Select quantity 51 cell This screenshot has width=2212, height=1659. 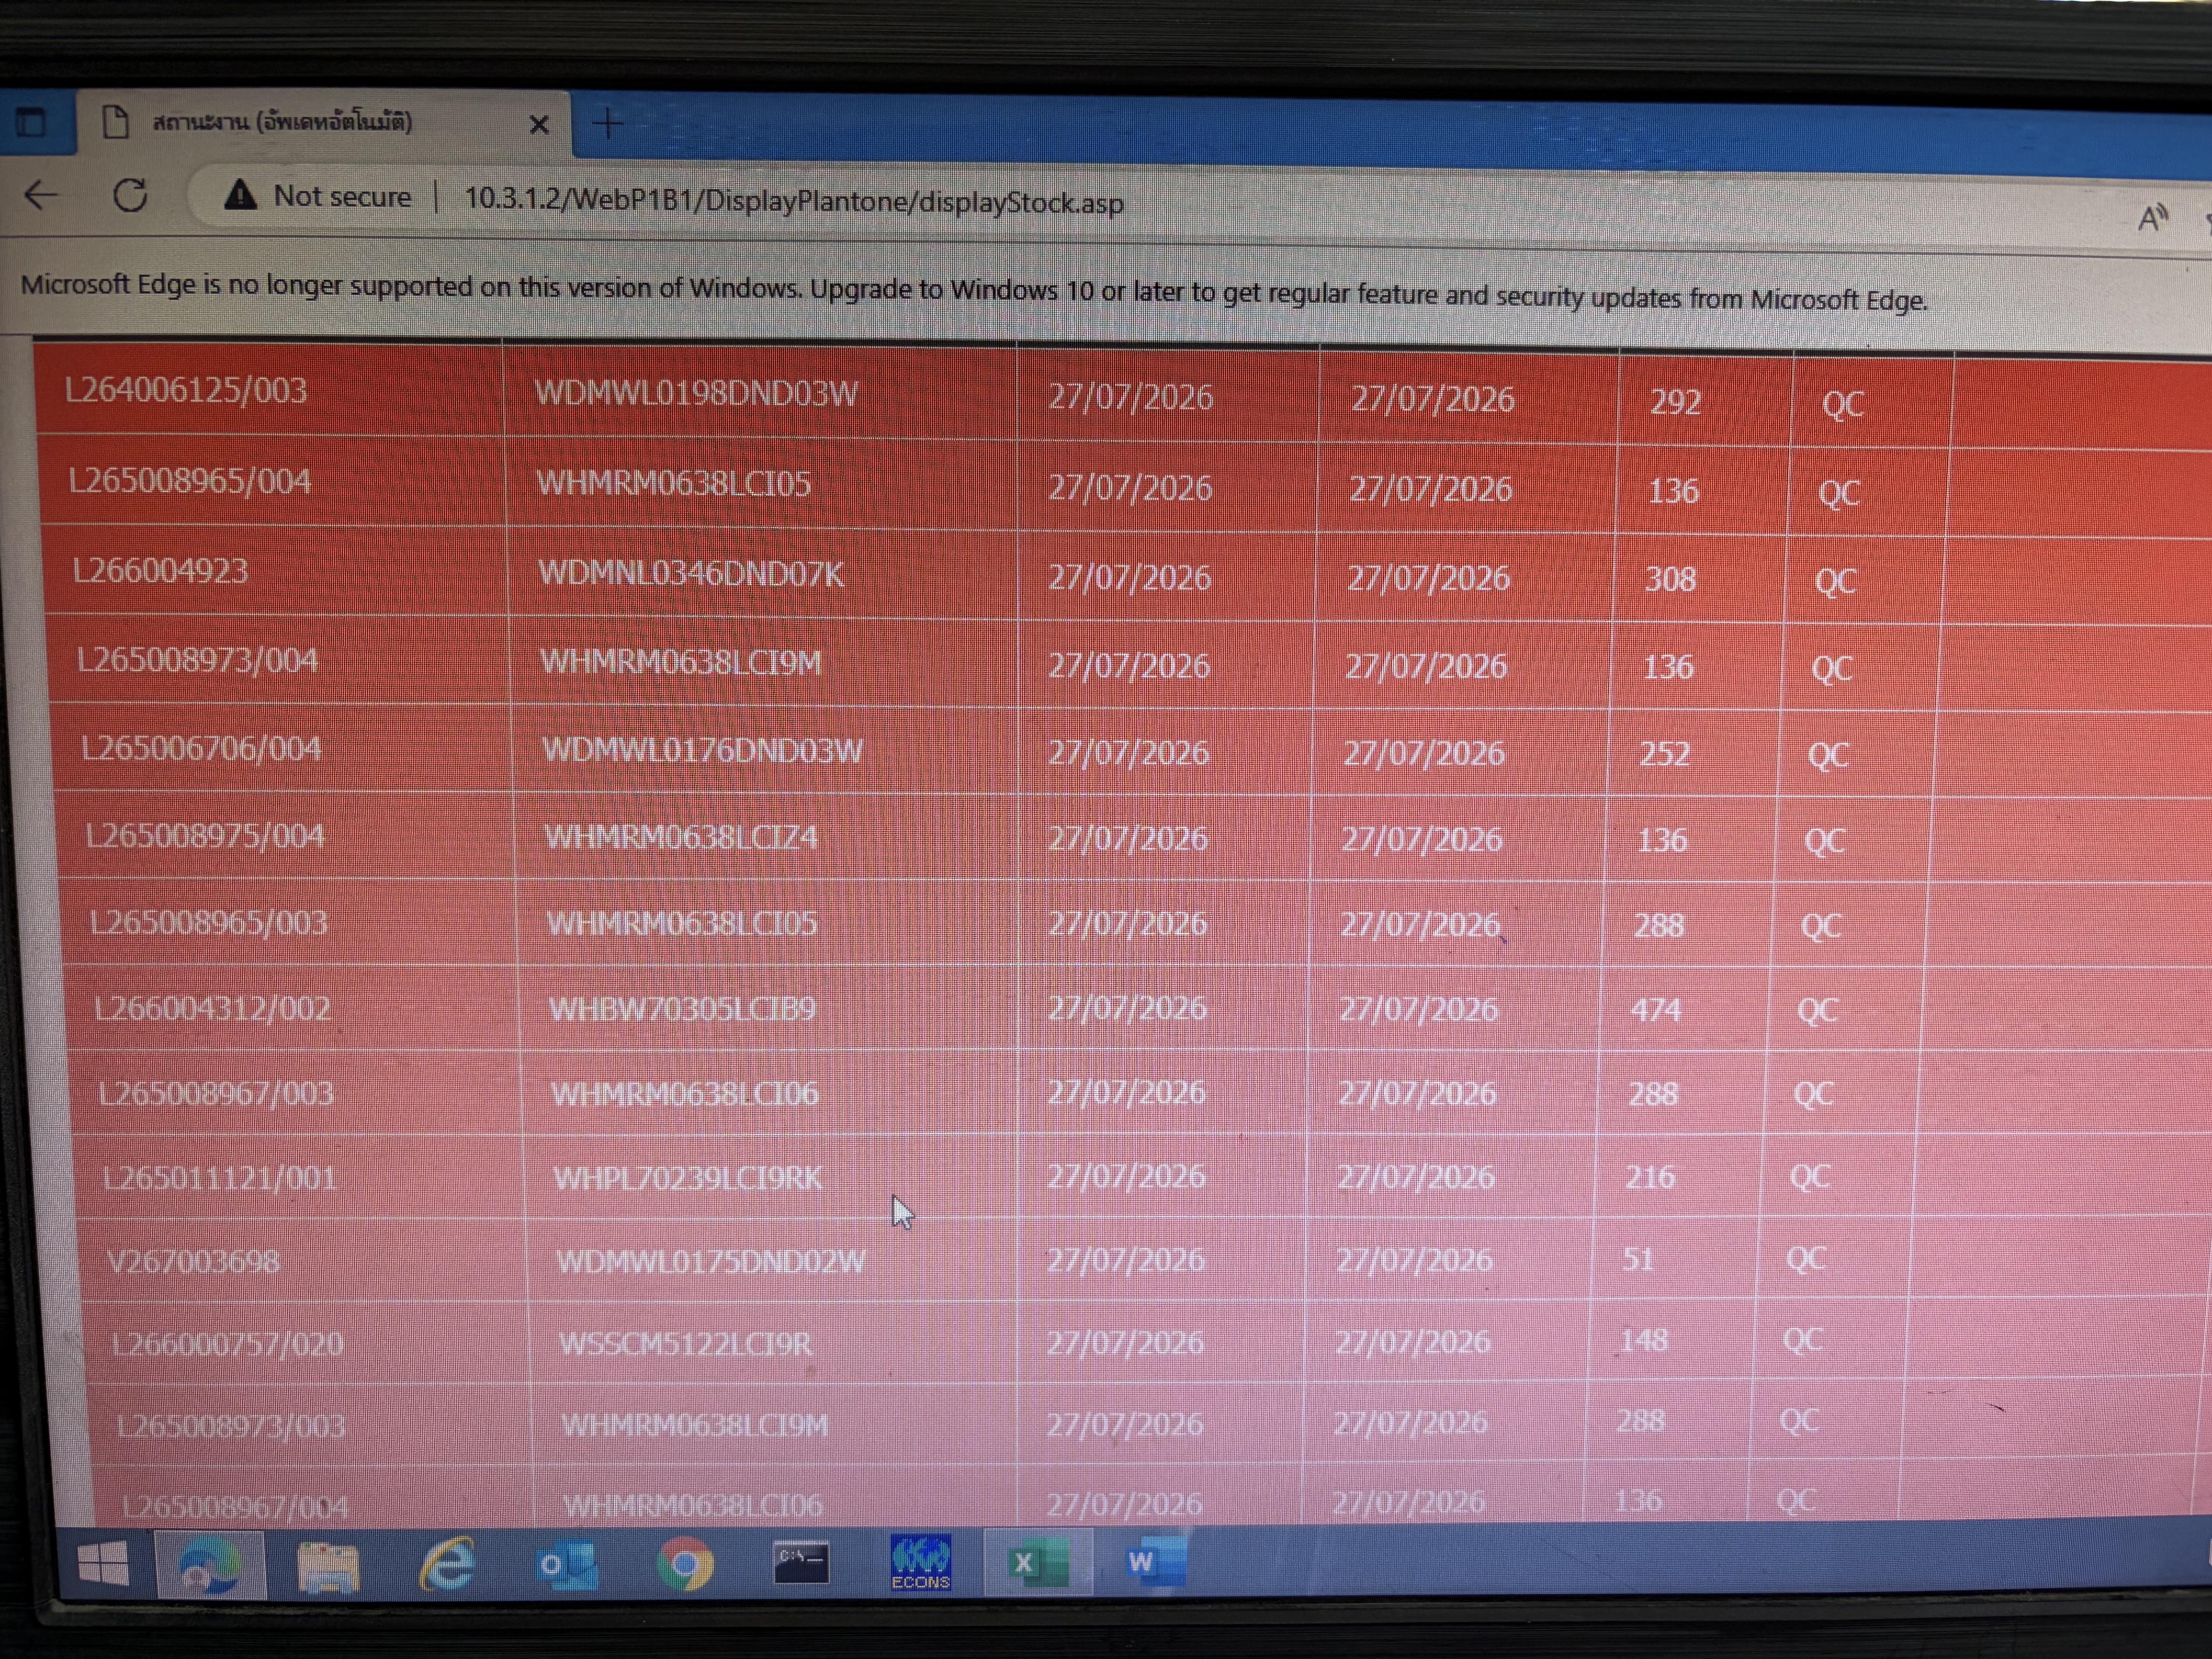(x=1638, y=1258)
